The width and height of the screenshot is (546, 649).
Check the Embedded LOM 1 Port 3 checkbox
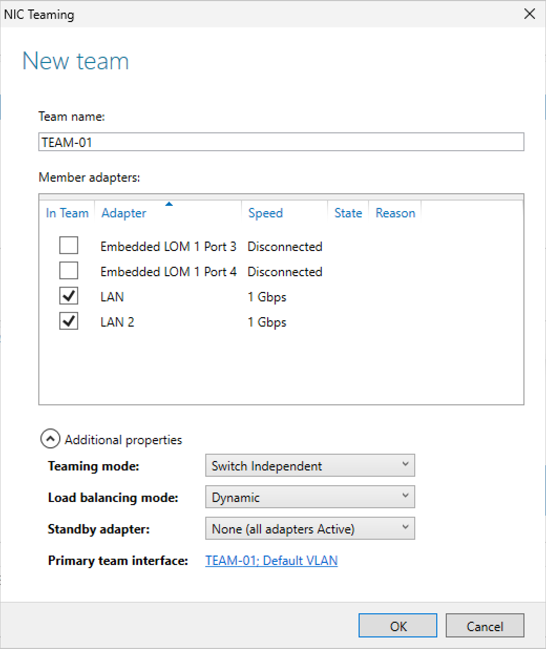tap(69, 245)
